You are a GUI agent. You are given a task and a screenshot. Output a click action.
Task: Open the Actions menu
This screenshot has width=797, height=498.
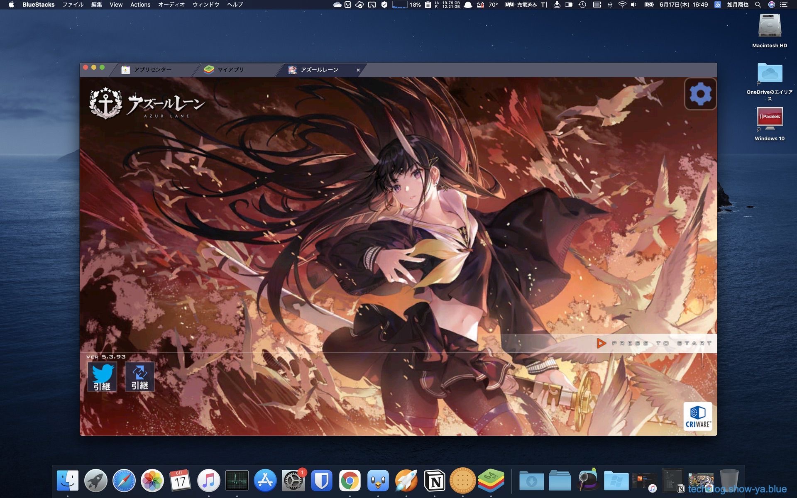(x=140, y=5)
